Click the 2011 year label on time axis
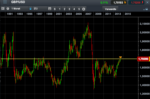This screenshot has width=150, height=99. coord(108,14)
